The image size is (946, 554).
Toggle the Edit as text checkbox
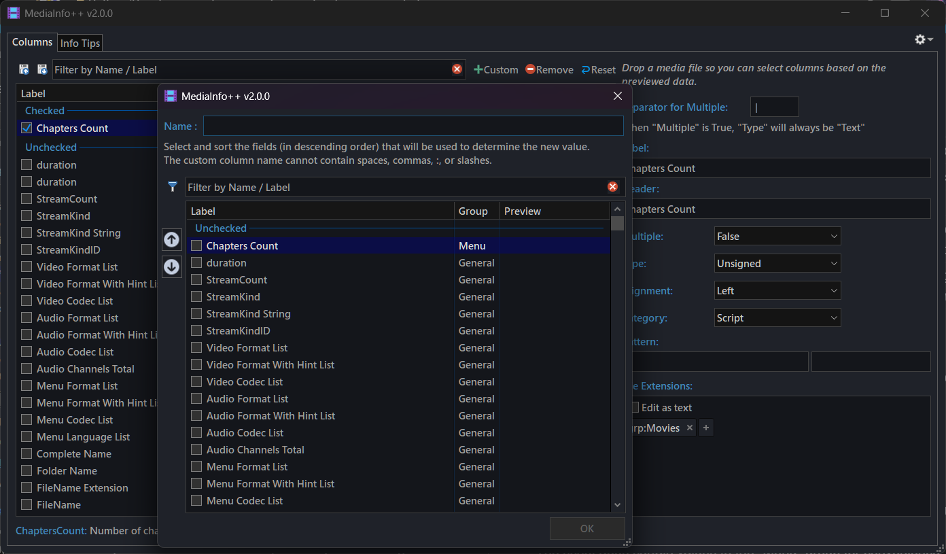click(x=635, y=408)
